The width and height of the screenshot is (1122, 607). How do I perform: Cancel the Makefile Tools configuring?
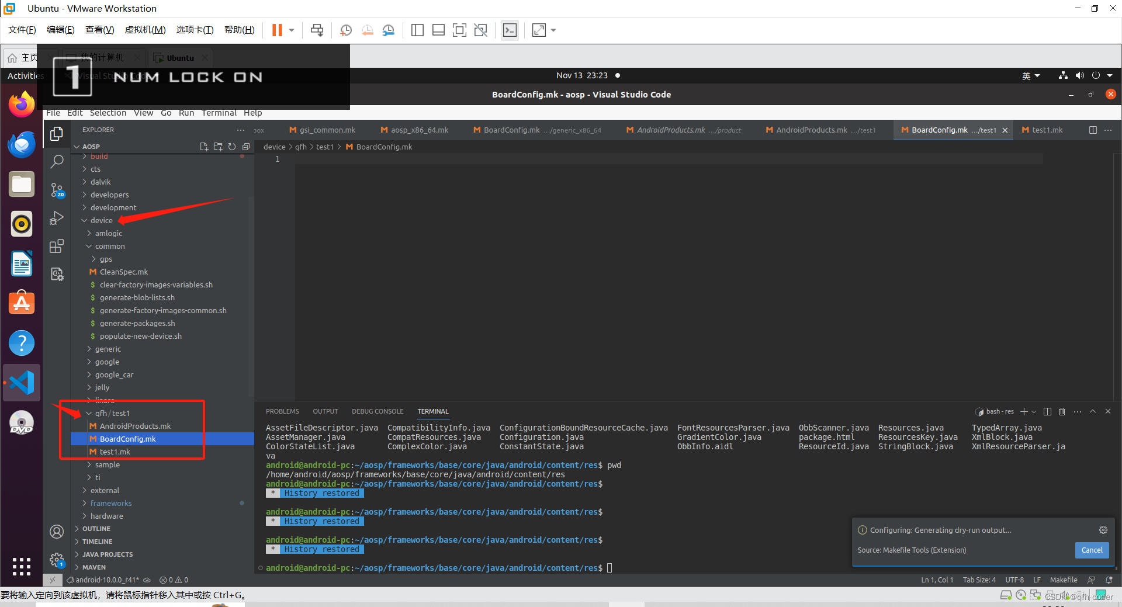coord(1092,550)
